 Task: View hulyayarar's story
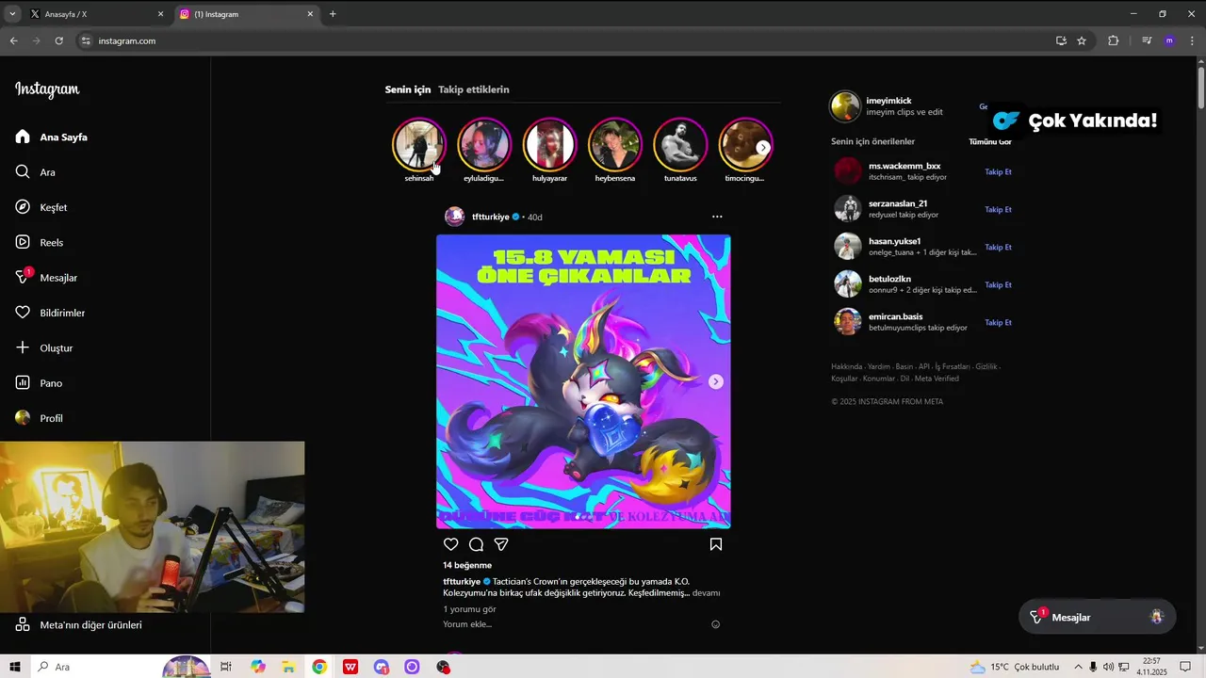click(x=549, y=145)
